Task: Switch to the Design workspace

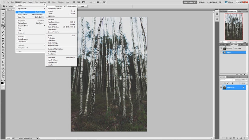Action: [202, 2]
